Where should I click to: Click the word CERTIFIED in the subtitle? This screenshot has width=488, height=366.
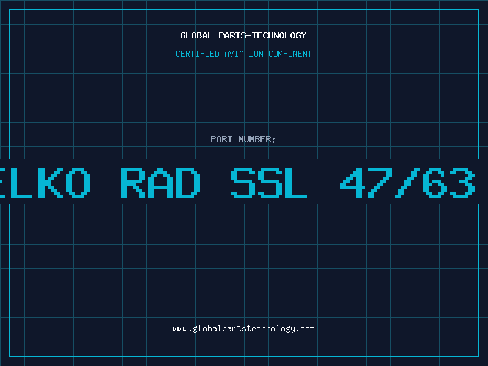coord(198,54)
